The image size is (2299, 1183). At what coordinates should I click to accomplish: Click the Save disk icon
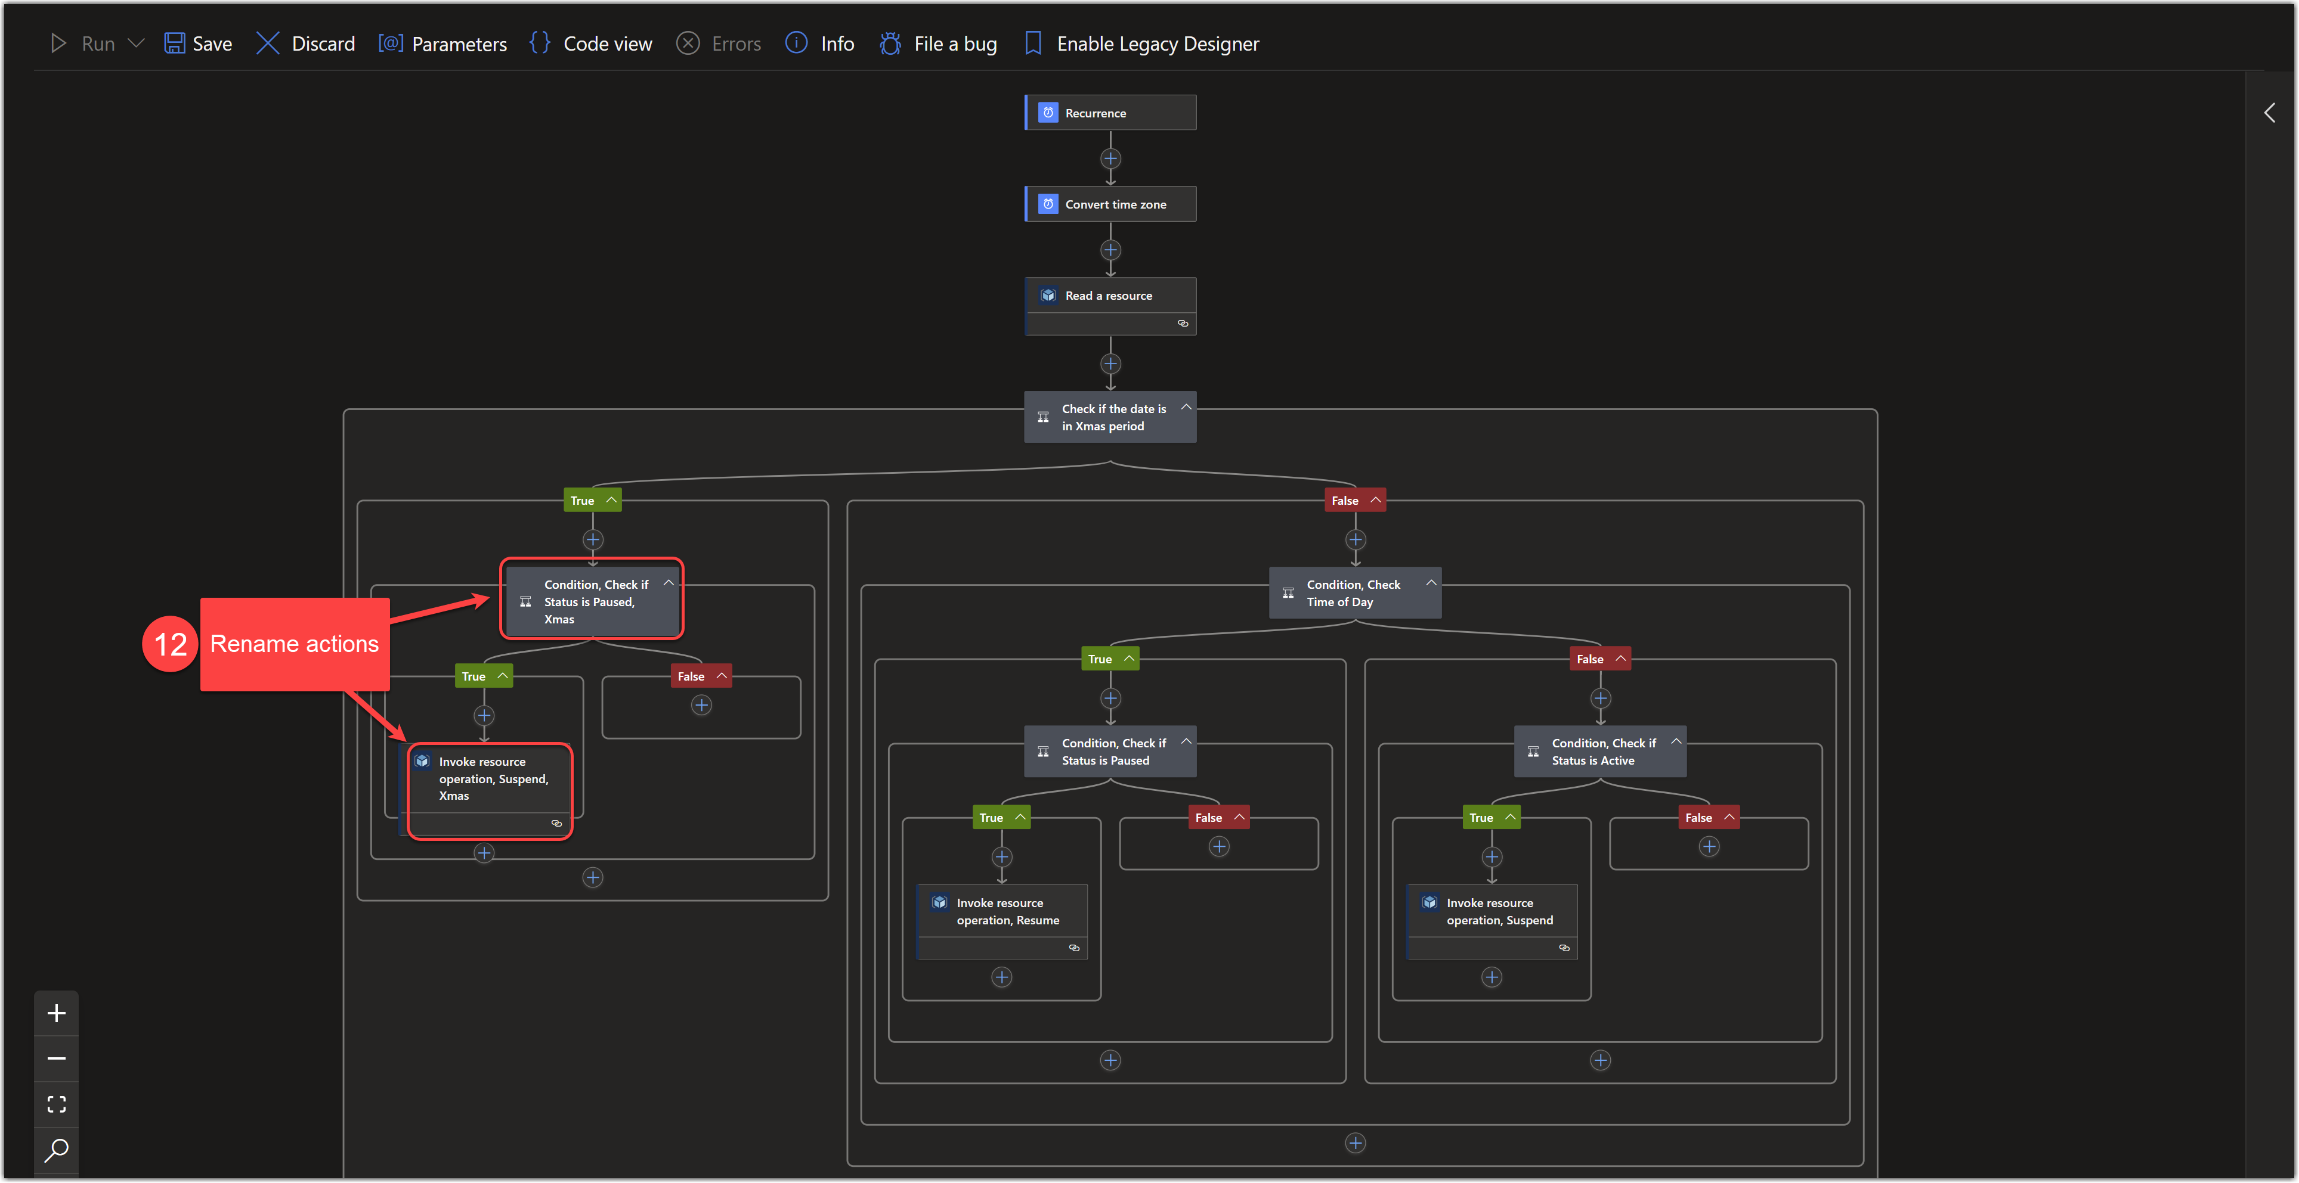174,44
